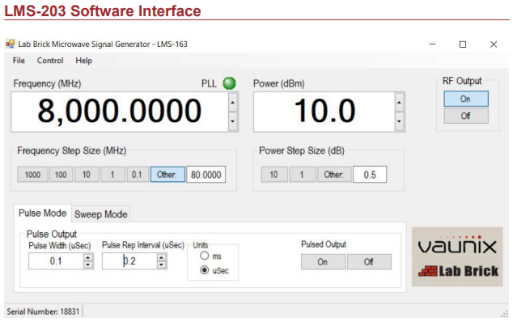This screenshot has height=326, width=513.
Task: Close the Lab Brick window
Action: 494,44
